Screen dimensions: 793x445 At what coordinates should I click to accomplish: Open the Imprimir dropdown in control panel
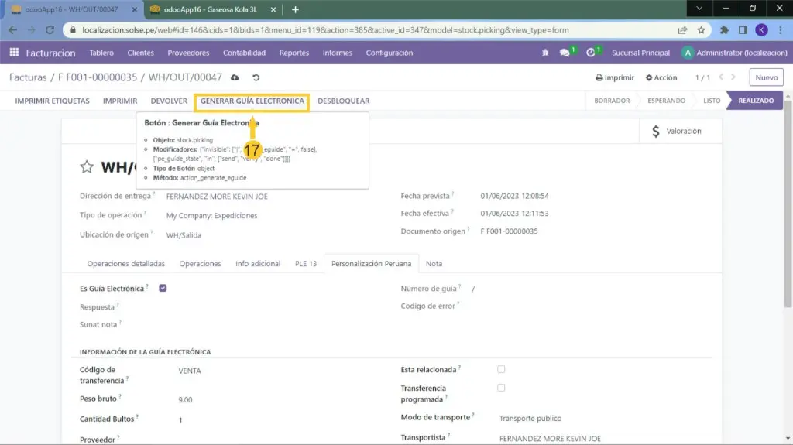click(x=615, y=77)
